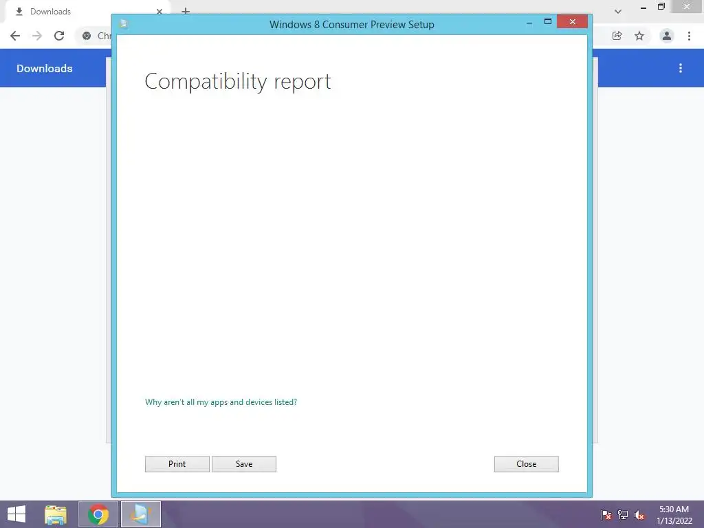
Task: Click the muted volume tray icon
Action: (639, 515)
